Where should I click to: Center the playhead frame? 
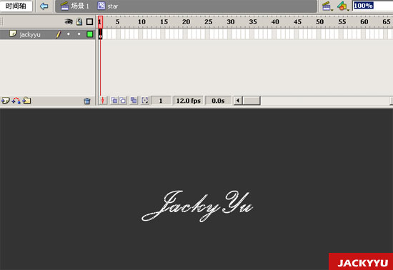point(102,101)
